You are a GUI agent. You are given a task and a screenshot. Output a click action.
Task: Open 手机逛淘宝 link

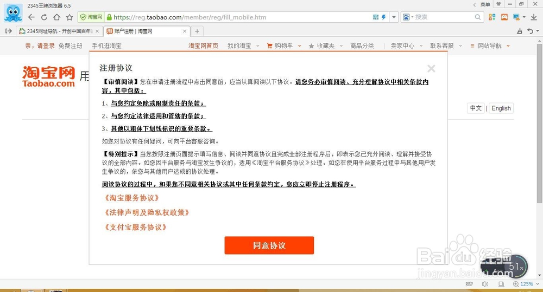[106, 46]
